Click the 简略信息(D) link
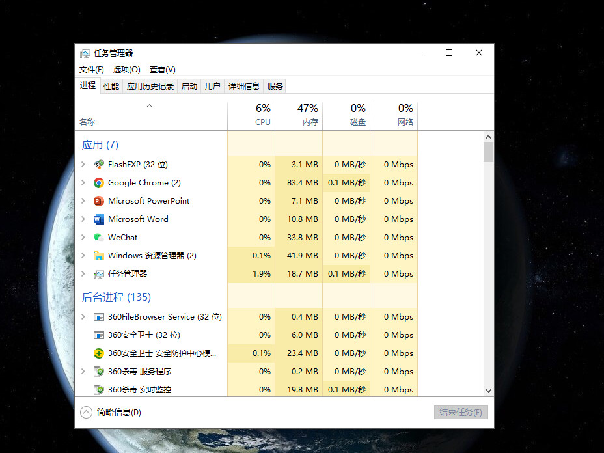Image resolution: width=604 pixels, height=453 pixels. pos(119,413)
